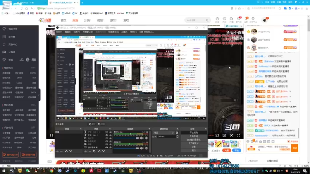310x174 pixels.
Task: Open notification bell with red badge
Action: tap(246, 19)
